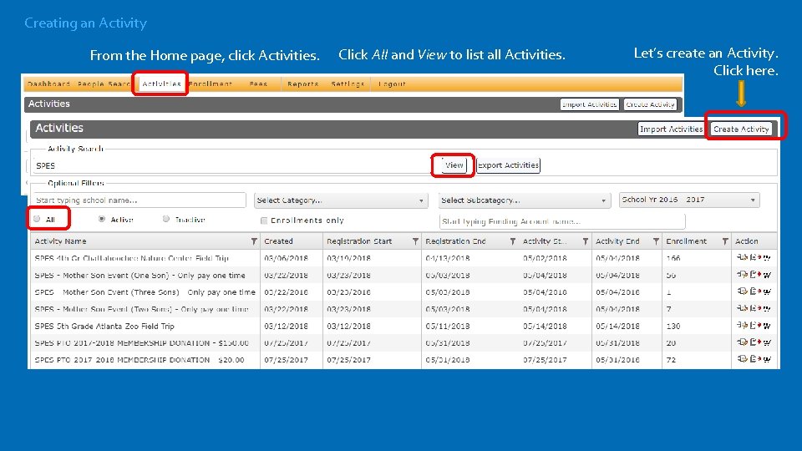Click copy icon for 4th Gr Chattahoochee Field Trip
The width and height of the screenshot is (802, 451).
click(x=742, y=258)
